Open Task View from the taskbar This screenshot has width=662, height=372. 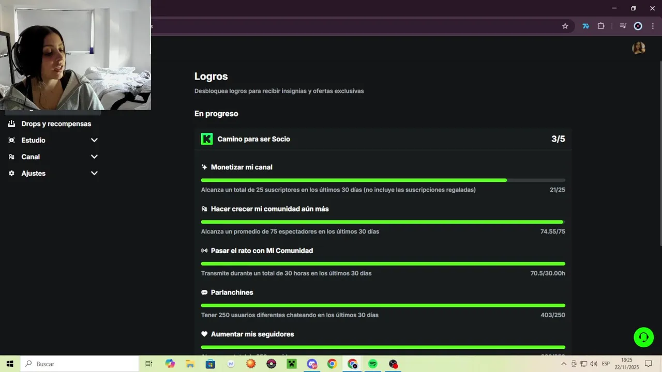pos(149,364)
